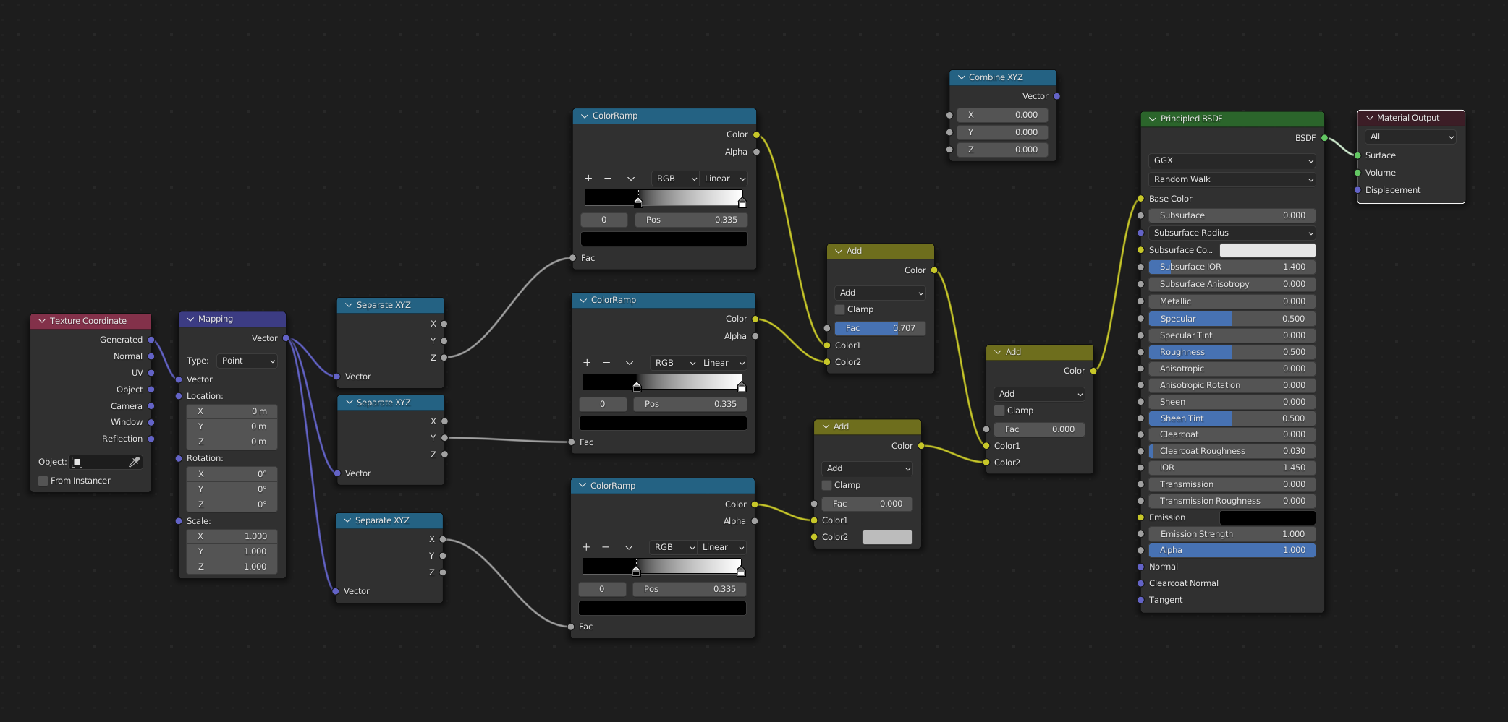Enable Clamp on Add node with Fac 0.707
This screenshot has height=722, width=1508.
pos(840,309)
